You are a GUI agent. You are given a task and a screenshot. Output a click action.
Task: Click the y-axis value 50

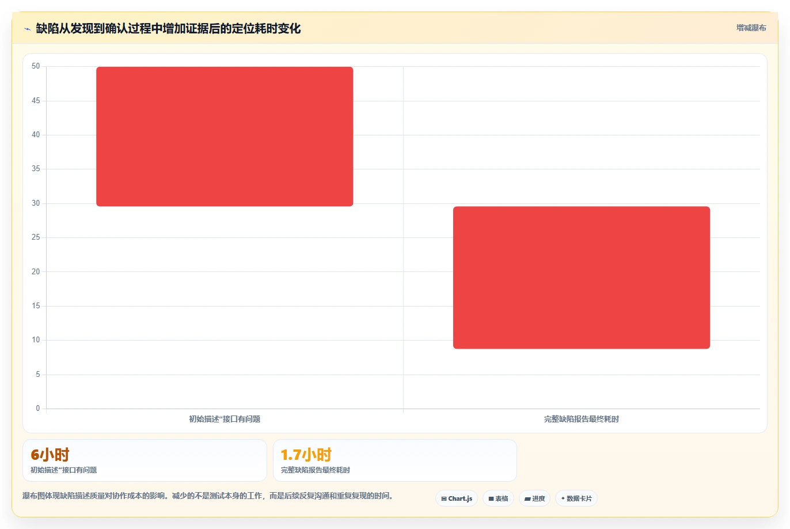click(x=36, y=66)
